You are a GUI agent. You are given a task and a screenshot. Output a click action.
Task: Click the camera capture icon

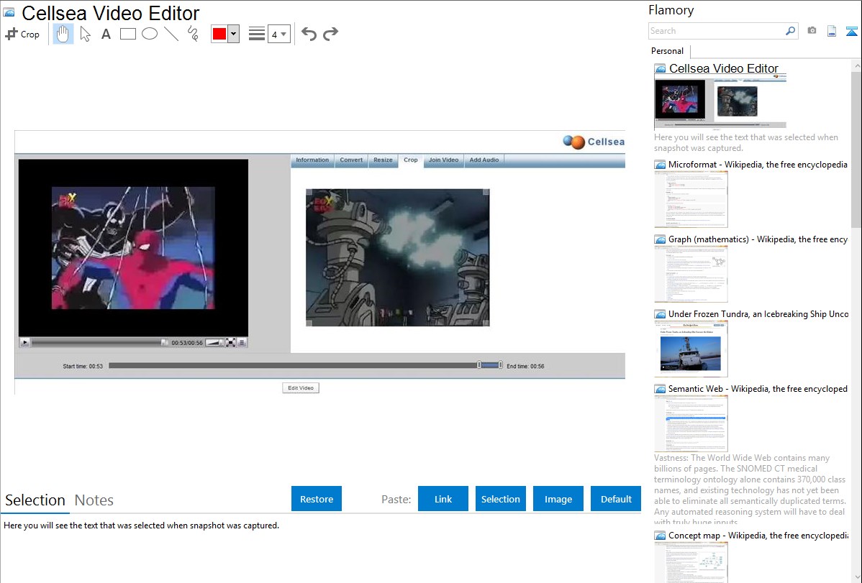click(x=812, y=31)
